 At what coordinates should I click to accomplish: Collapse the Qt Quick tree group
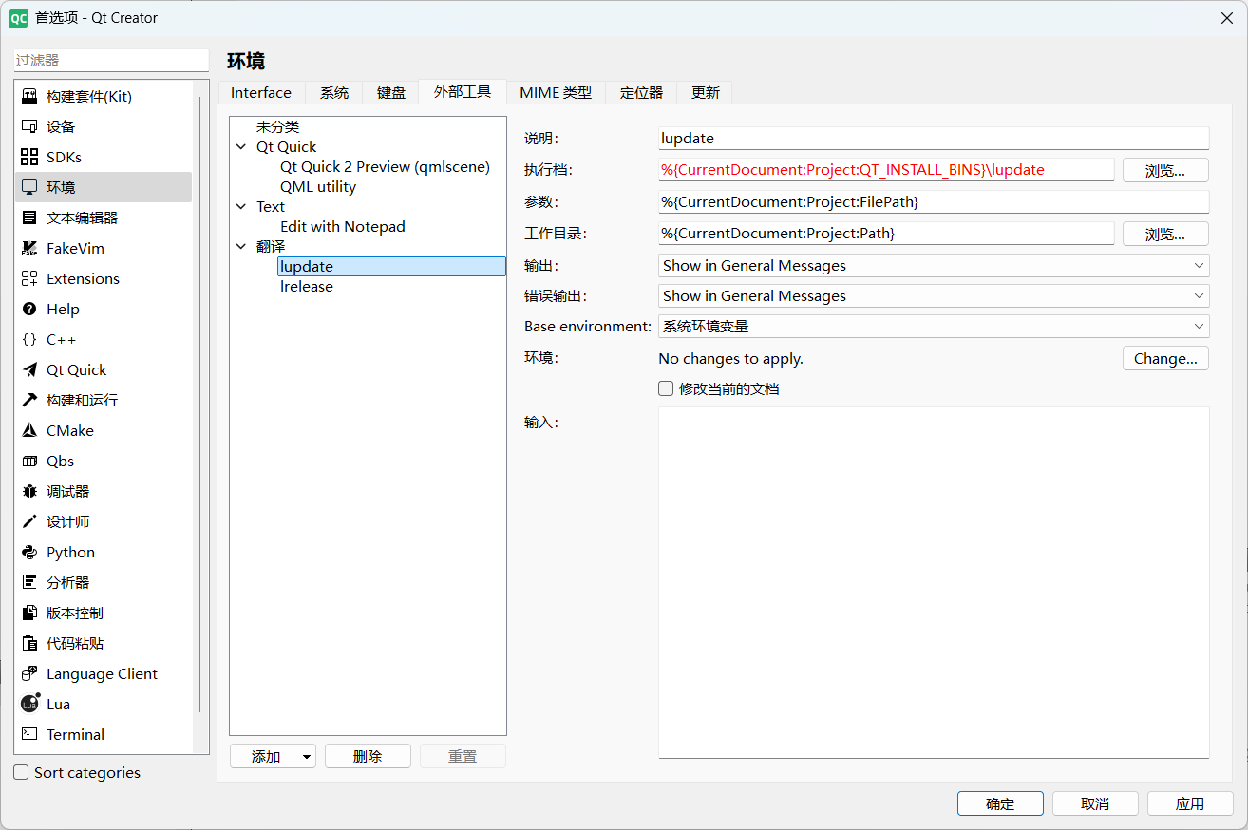point(241,147)
